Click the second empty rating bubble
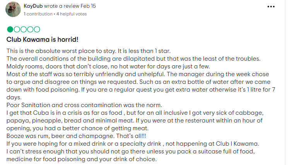 pyautogui.click(x=17, y=29)
